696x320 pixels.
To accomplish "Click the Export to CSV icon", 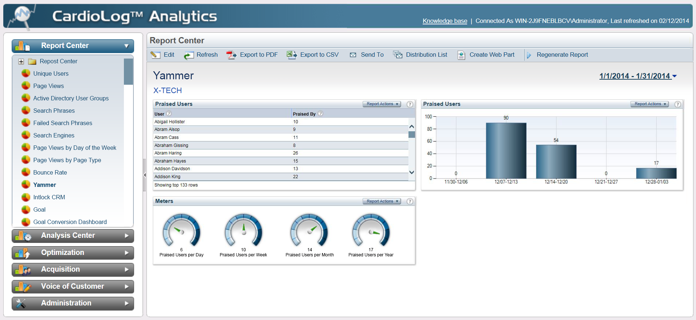I will click(x=292, y=55).
